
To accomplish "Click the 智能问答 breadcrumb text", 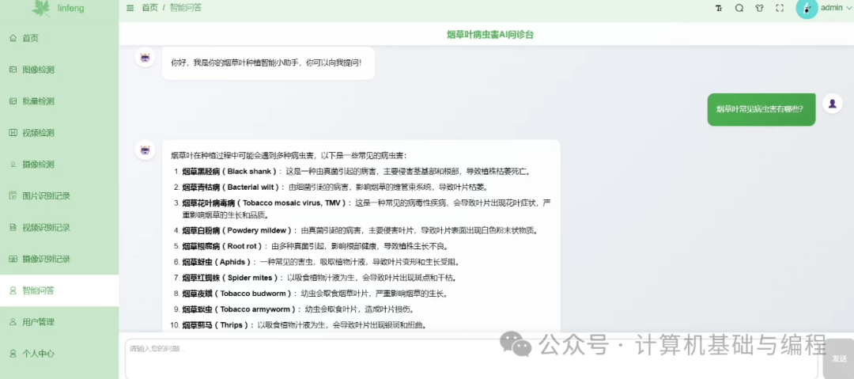I will click(185, 8).
